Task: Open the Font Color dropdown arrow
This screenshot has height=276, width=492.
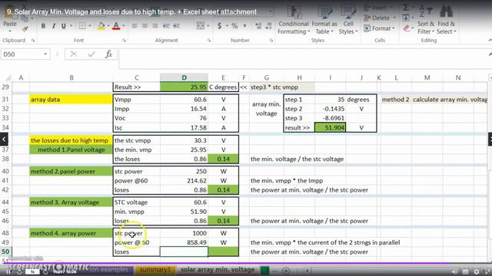Action: [x=124, y=26]
